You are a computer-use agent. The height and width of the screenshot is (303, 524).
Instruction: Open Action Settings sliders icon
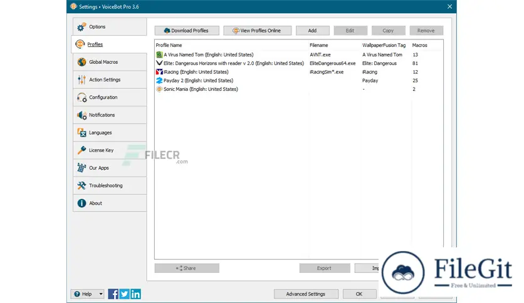coord(81,80)
